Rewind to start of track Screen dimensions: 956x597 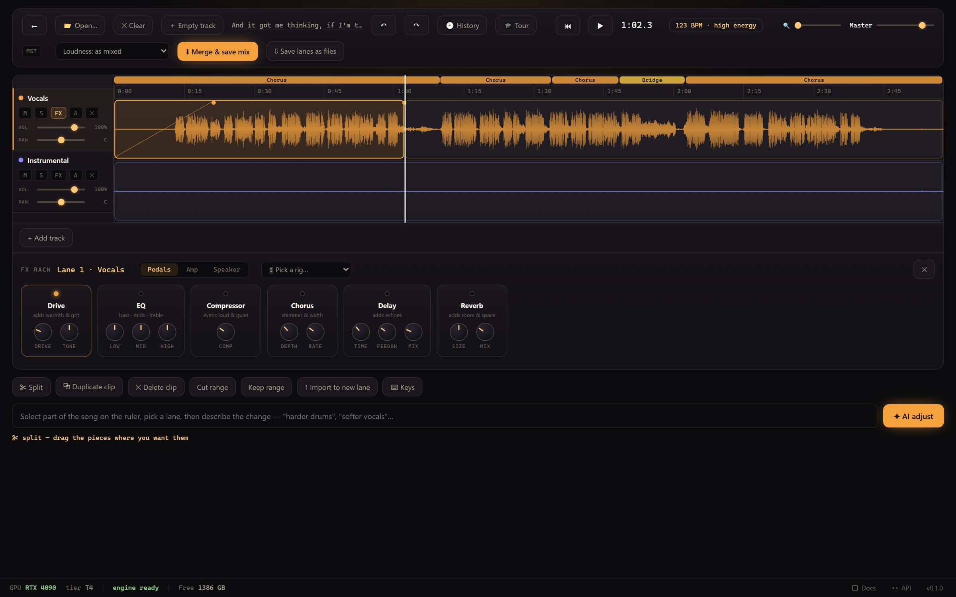pyautogui.click(x=568, y=25)
